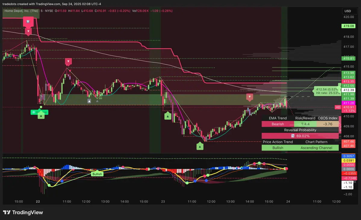Click the yellow 0.0391 oscillator value label
This screenshot has width=361, height=220.
(x=349, y=160)
